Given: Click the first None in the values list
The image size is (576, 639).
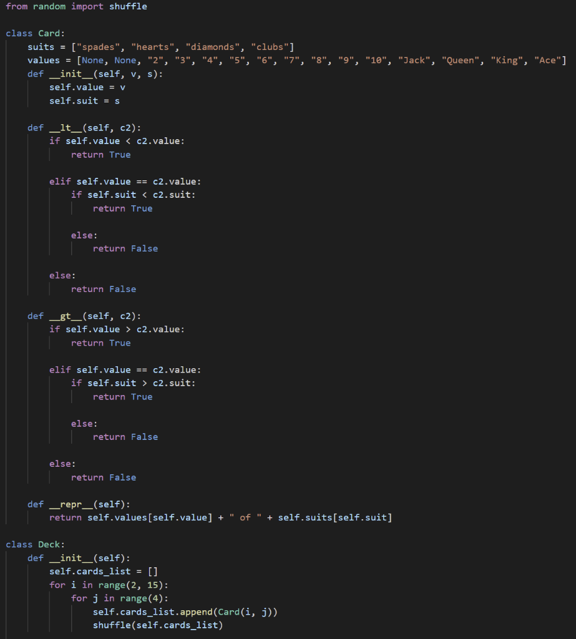Looking at the screenshot, I should (92, 60).
